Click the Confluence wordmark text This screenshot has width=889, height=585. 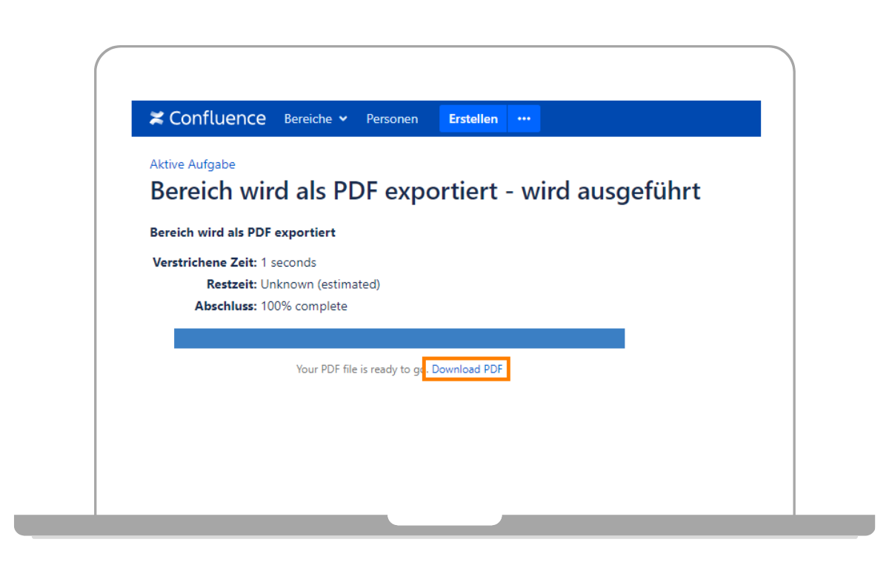coord(217,118)
